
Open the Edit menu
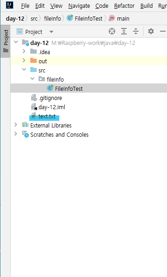(x=40, y=6)
